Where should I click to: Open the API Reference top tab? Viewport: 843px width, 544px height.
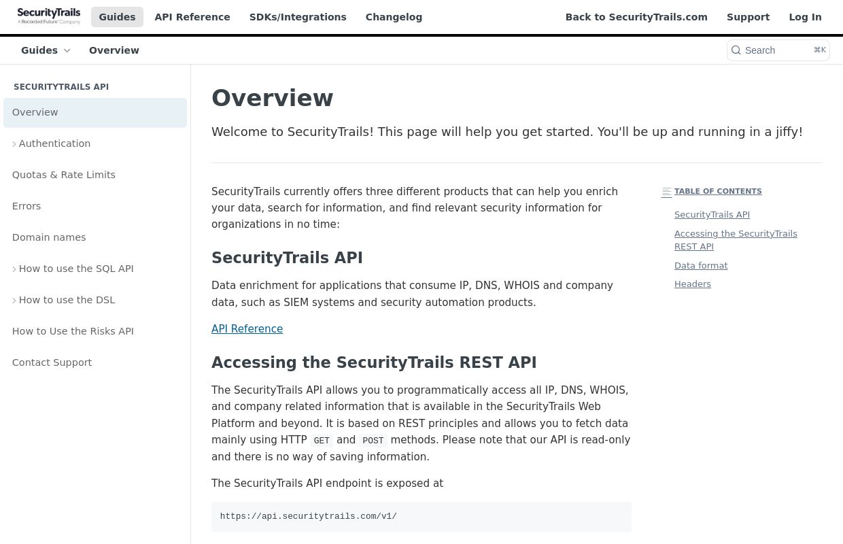tap(192, 17)
